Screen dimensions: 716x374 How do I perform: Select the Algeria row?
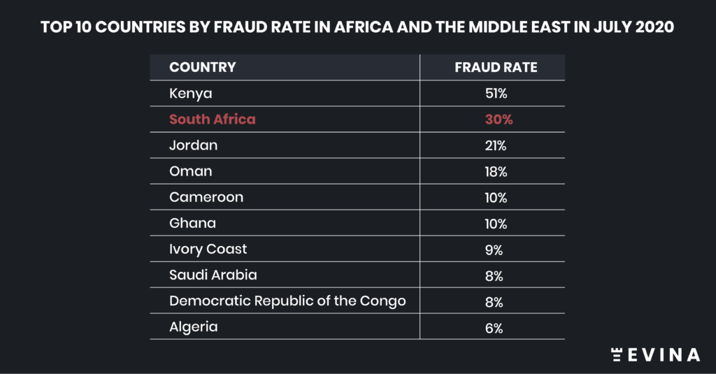357,327
